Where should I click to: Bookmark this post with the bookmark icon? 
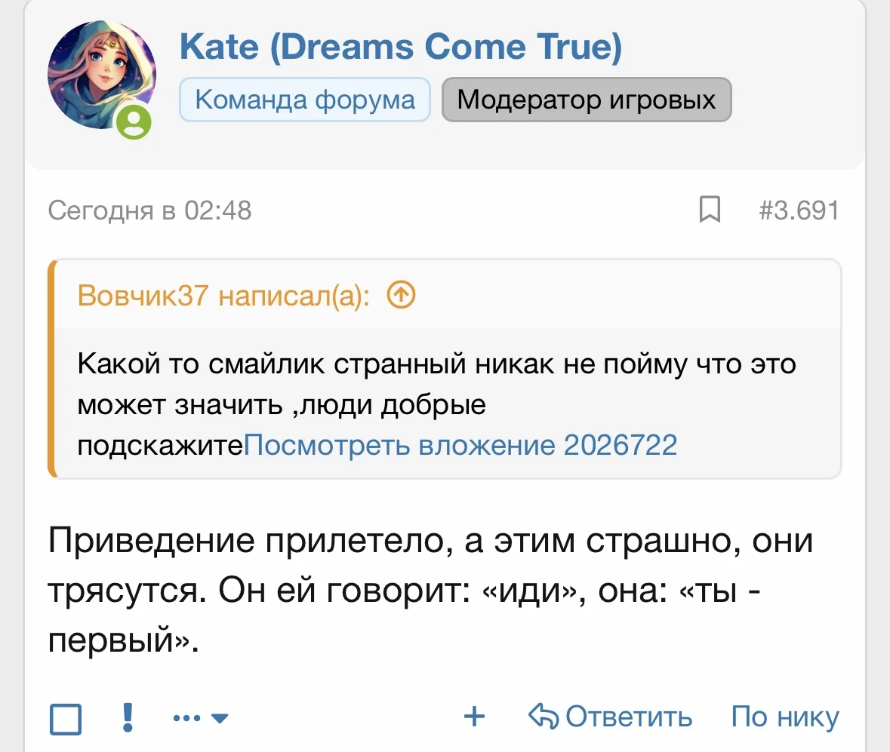pyautogui.click(x=710, y=210)
